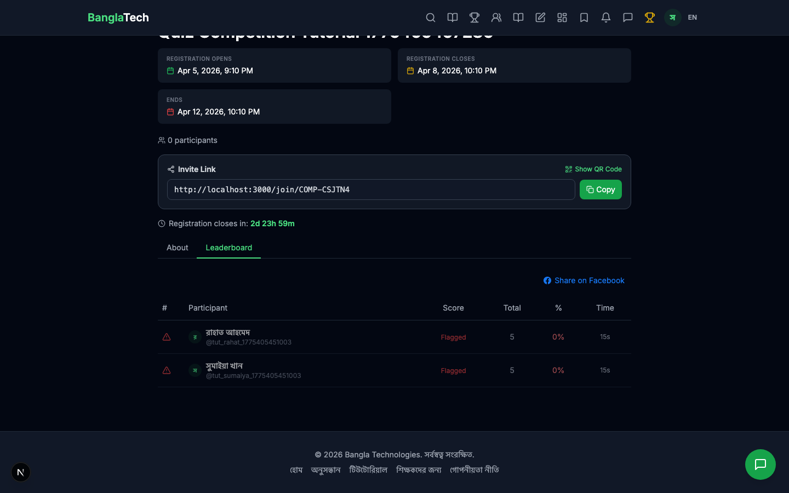
Task: Share leaderboard on Facebook
Action: 584,280
